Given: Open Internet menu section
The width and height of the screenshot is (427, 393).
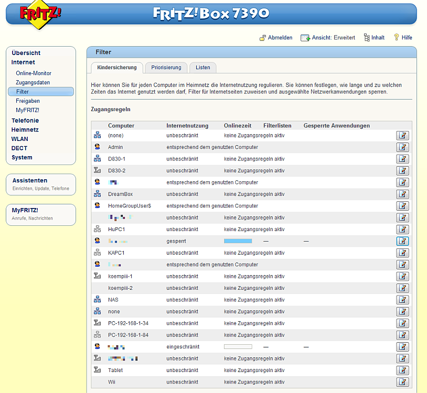Looking at the screenshot, I should 23,62.
